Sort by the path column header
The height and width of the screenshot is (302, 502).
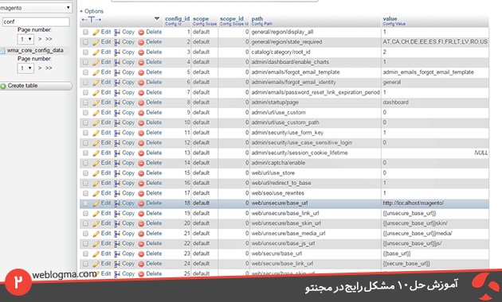pyautogui.click(x=257, y=19)
